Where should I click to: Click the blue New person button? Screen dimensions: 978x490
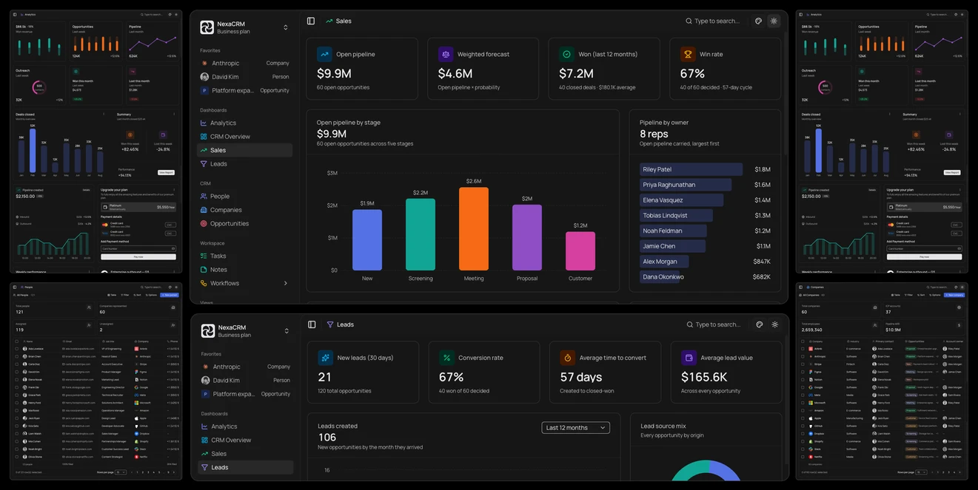click(170, 295)
